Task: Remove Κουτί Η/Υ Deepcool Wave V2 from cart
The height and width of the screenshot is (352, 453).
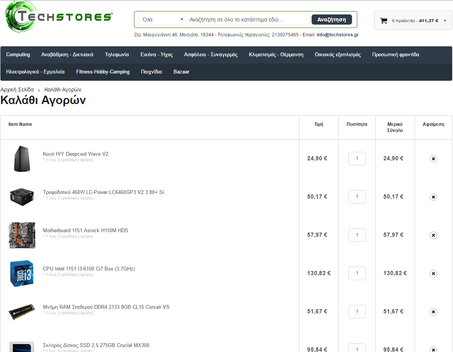Action: tap(433, 158)
